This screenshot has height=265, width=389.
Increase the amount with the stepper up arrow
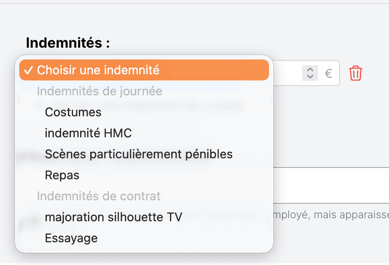(310, 70)
